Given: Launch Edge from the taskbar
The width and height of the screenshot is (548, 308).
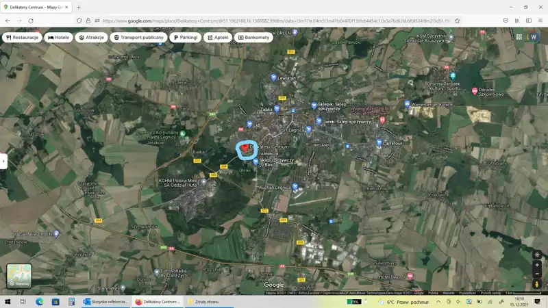Looking at the screenshot, I should point(40,301).
